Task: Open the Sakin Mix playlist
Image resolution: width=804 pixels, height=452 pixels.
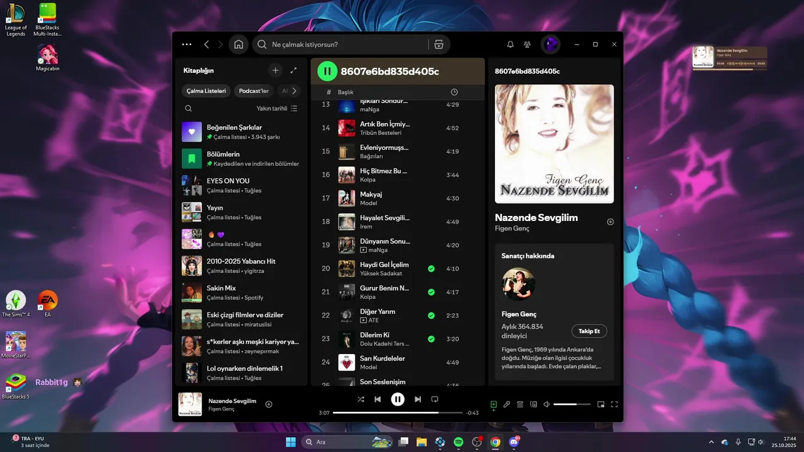Action: pos(241,293)
